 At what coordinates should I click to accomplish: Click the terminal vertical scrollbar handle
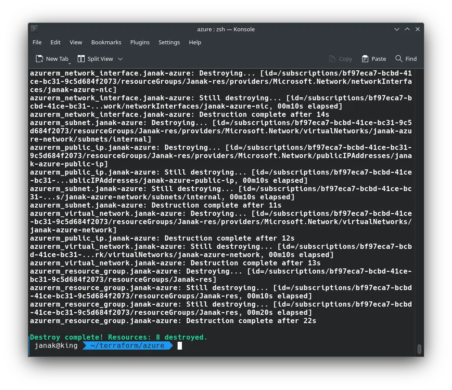pos(419,349)
